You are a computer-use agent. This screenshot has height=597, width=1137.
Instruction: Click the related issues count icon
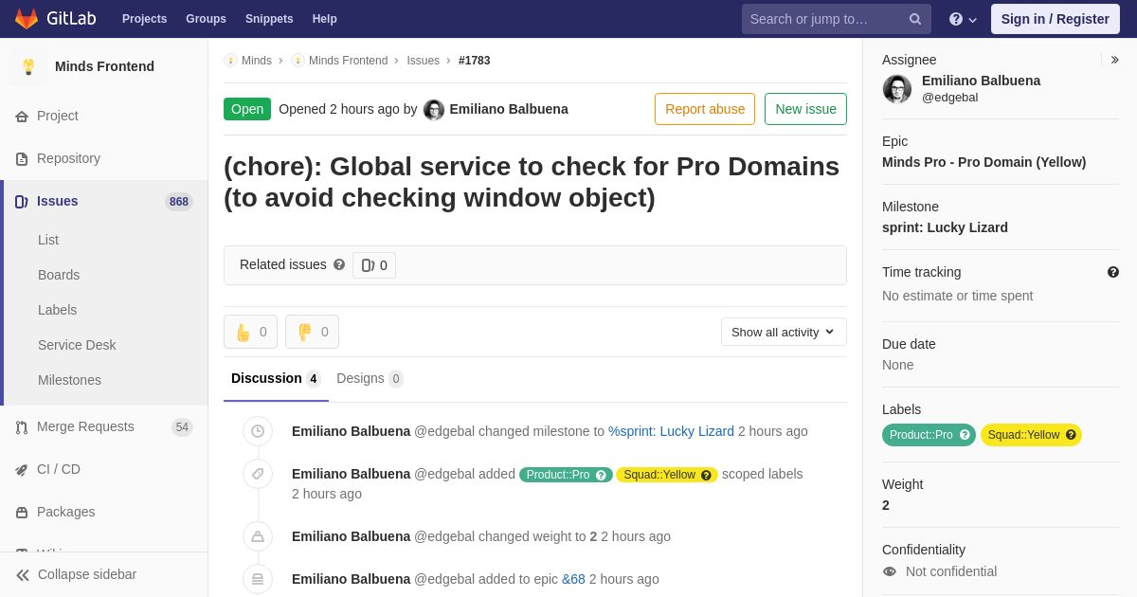(368, 265)
